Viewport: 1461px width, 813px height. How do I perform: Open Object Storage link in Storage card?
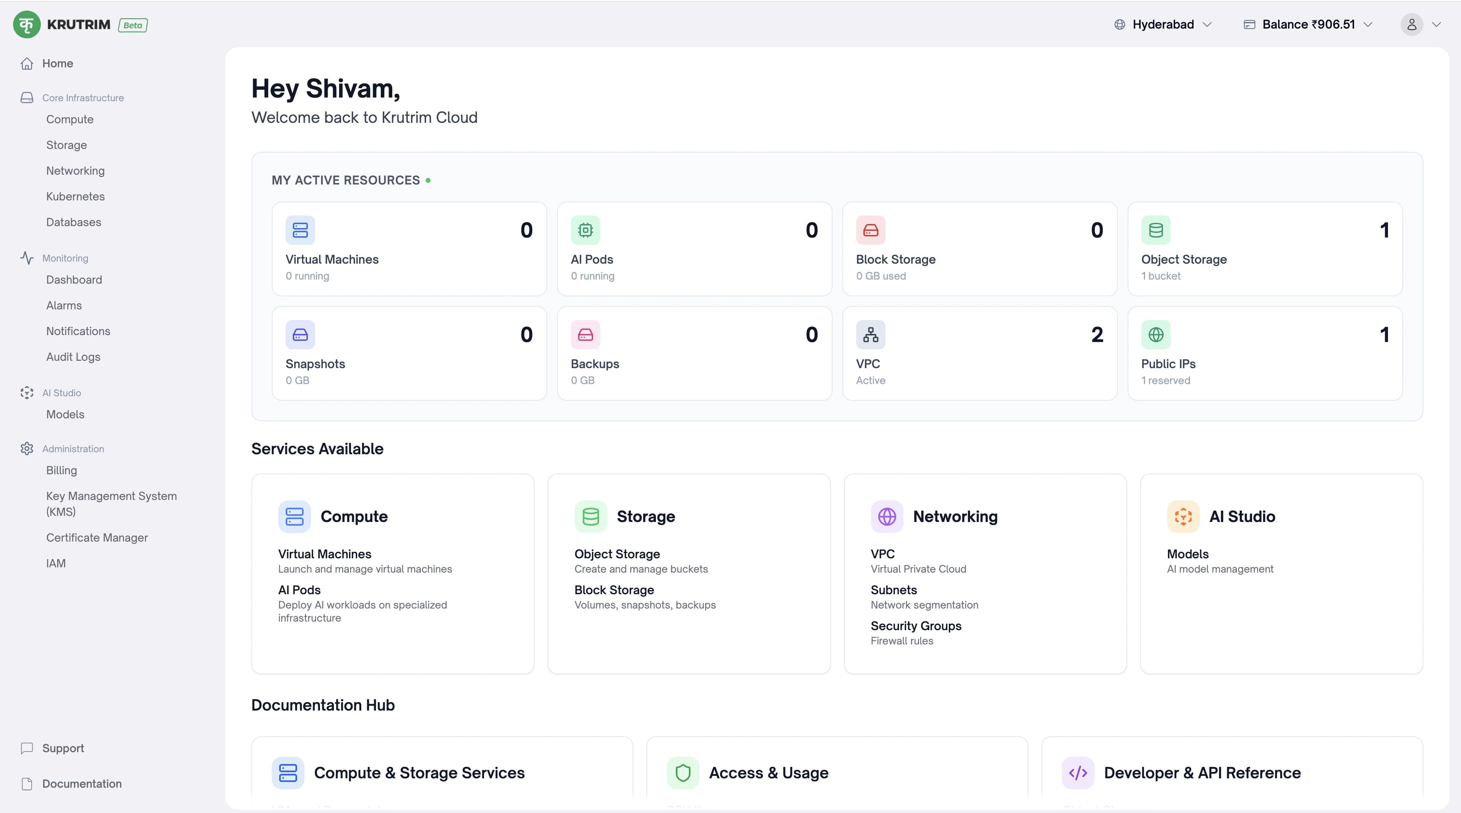617,554
